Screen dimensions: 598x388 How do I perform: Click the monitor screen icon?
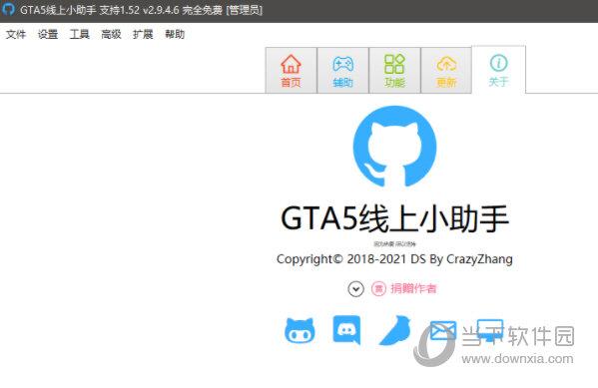(490, 330)
